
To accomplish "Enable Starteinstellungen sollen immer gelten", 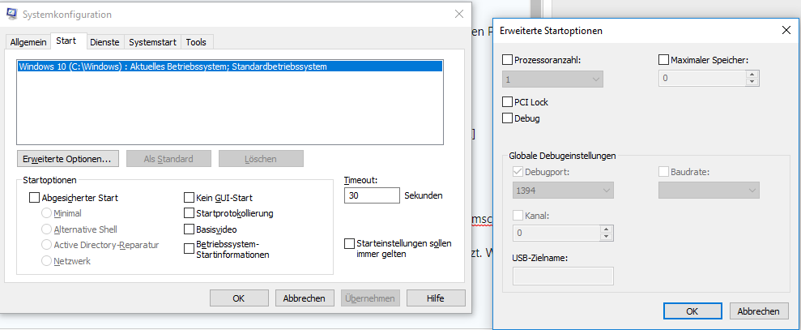I will pos(350,243).
